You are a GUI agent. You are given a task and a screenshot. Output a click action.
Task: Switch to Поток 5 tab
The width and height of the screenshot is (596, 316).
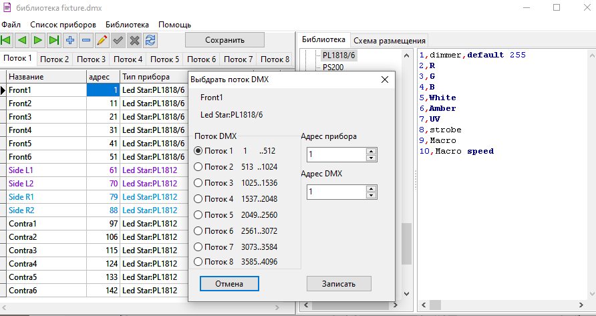pos(164,59)
